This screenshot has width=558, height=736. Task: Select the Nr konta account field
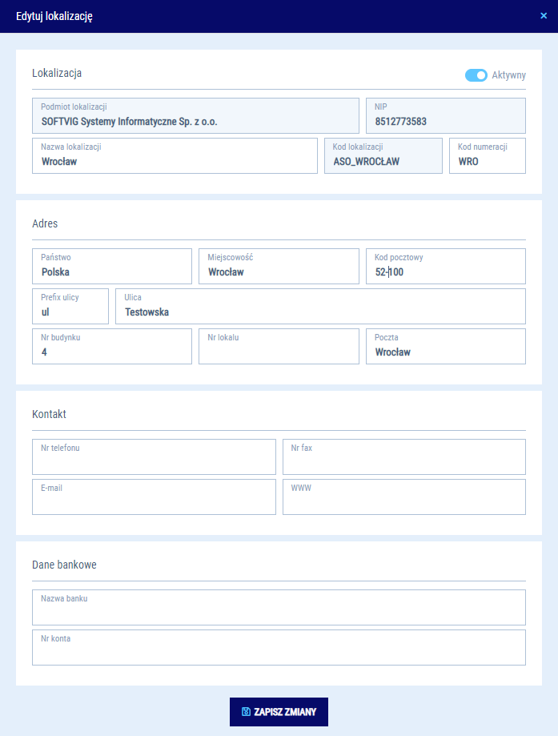pos(279,648)
